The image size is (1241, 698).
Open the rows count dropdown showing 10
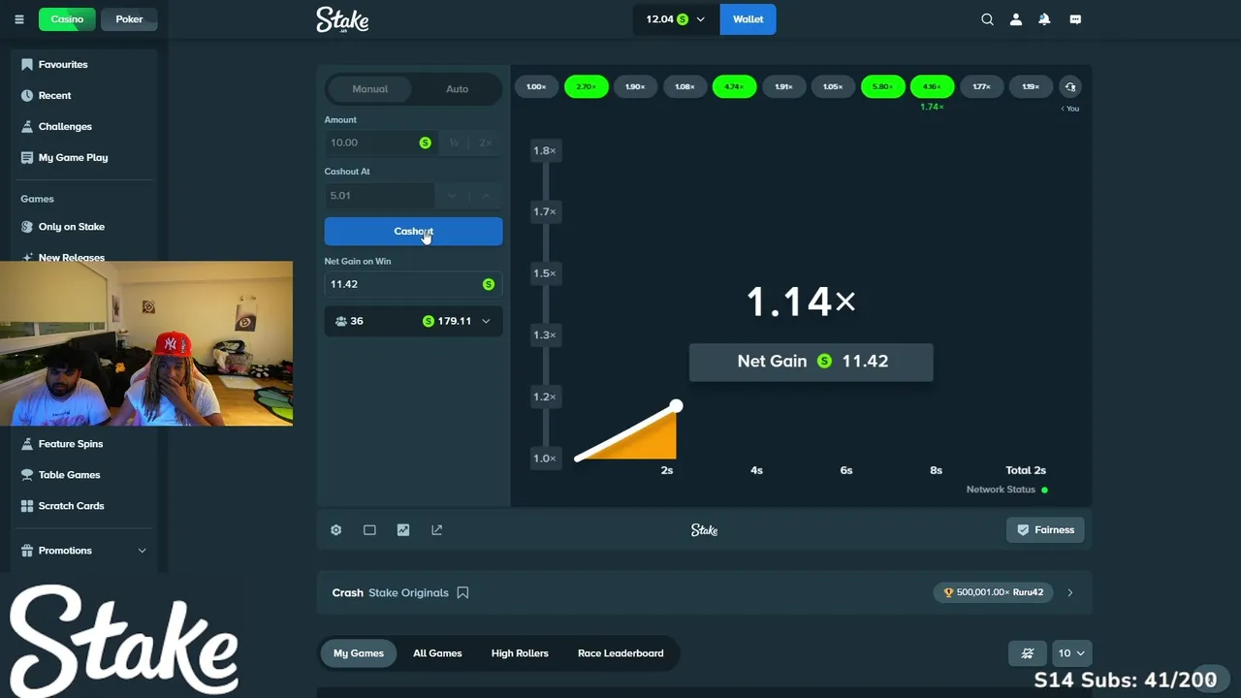point(1071,653)
